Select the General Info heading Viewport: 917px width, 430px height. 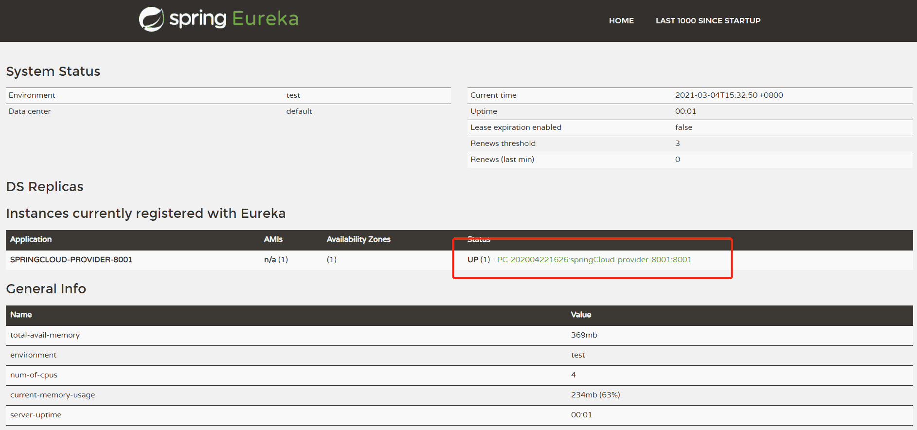(46, 288)
